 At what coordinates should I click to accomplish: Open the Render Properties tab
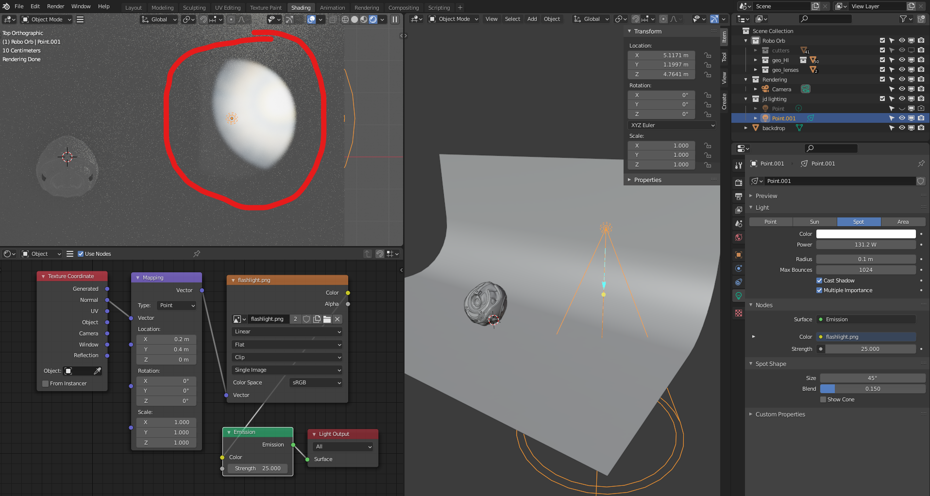[x=738, y=182]
